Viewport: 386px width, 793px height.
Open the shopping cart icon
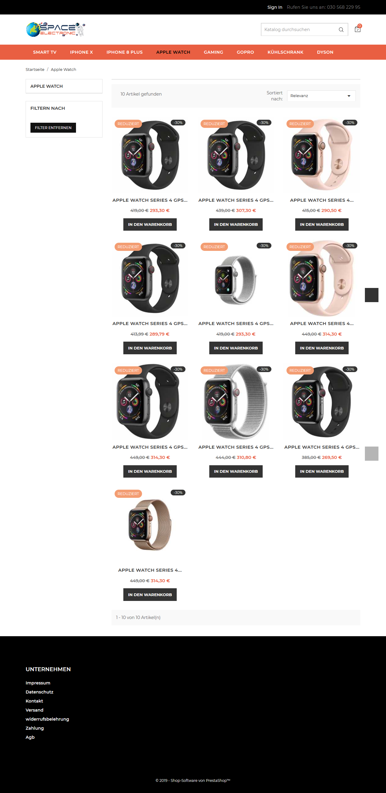pyautogui.click(x=357, y=29)
